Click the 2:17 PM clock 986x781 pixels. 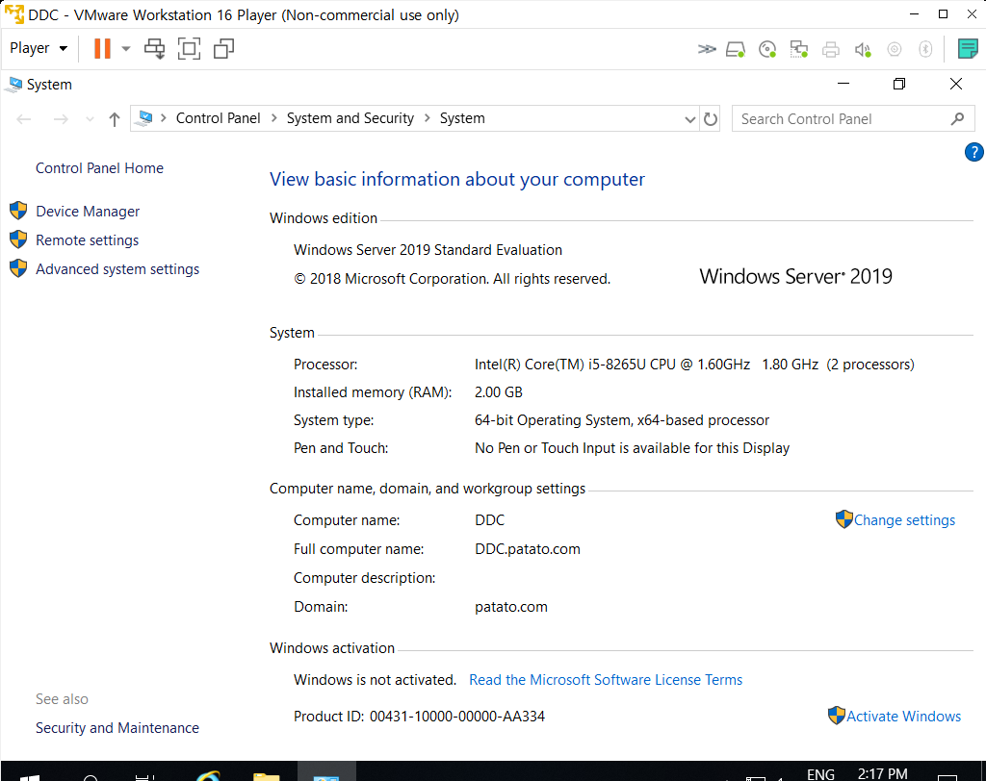pyautogui.click(x=882, y=773)
